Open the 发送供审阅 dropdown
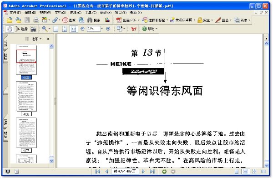Image resolution: width=273 pixels, height=179 pixels. tap(182, 20)
